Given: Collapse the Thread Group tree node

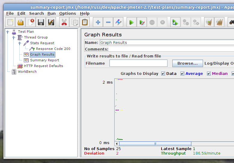Looking at the screenshot, I should [14, 37].
